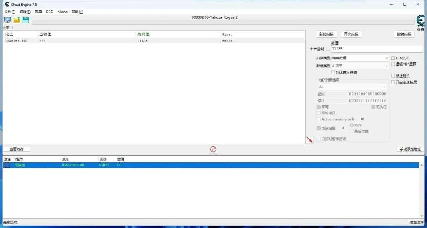Open the 扫描类型 dropdown
This screenshot has width=427, height=228.
[x=360, y=58]
